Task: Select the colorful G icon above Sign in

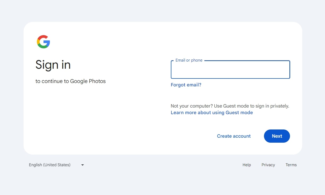Action: (43, 41)
